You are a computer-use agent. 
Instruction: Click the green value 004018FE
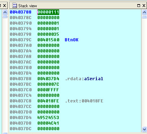pyautogui.click(x=48, y=101)
